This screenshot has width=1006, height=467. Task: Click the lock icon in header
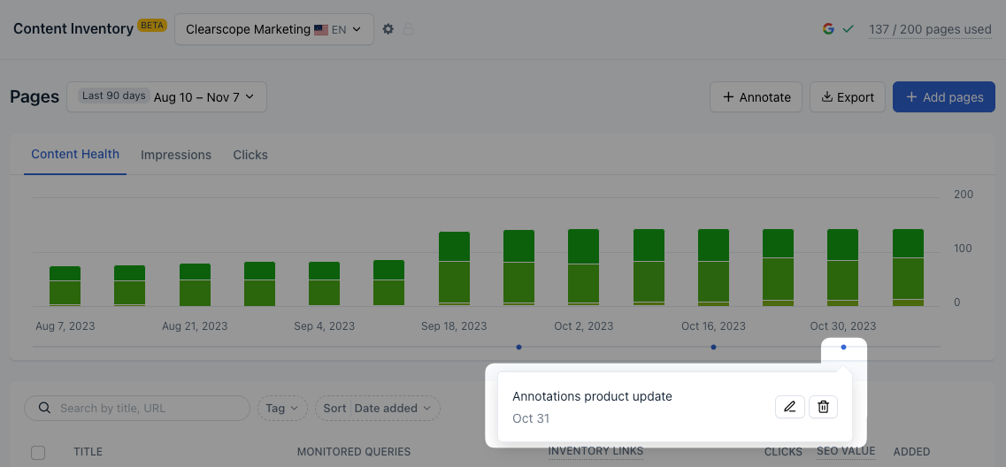[x=408, y=29]
